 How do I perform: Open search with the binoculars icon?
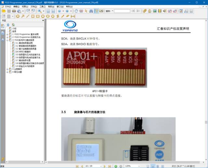pos(91,11)
